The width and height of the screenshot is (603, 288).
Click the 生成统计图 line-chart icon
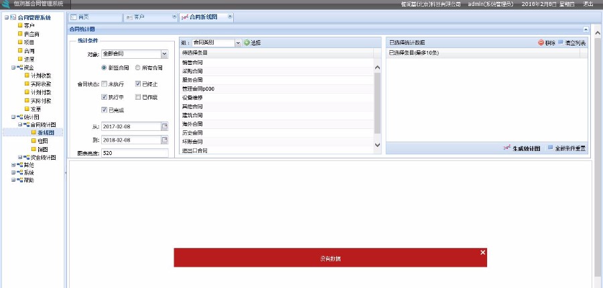[x=507, y=148]
